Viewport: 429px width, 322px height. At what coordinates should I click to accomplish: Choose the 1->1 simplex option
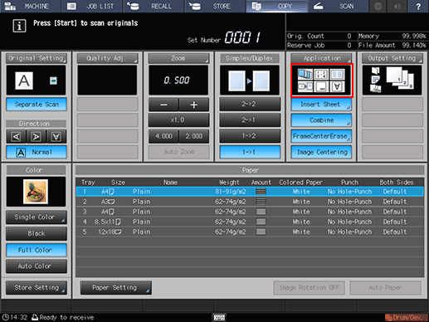click(x=250, y=152)
